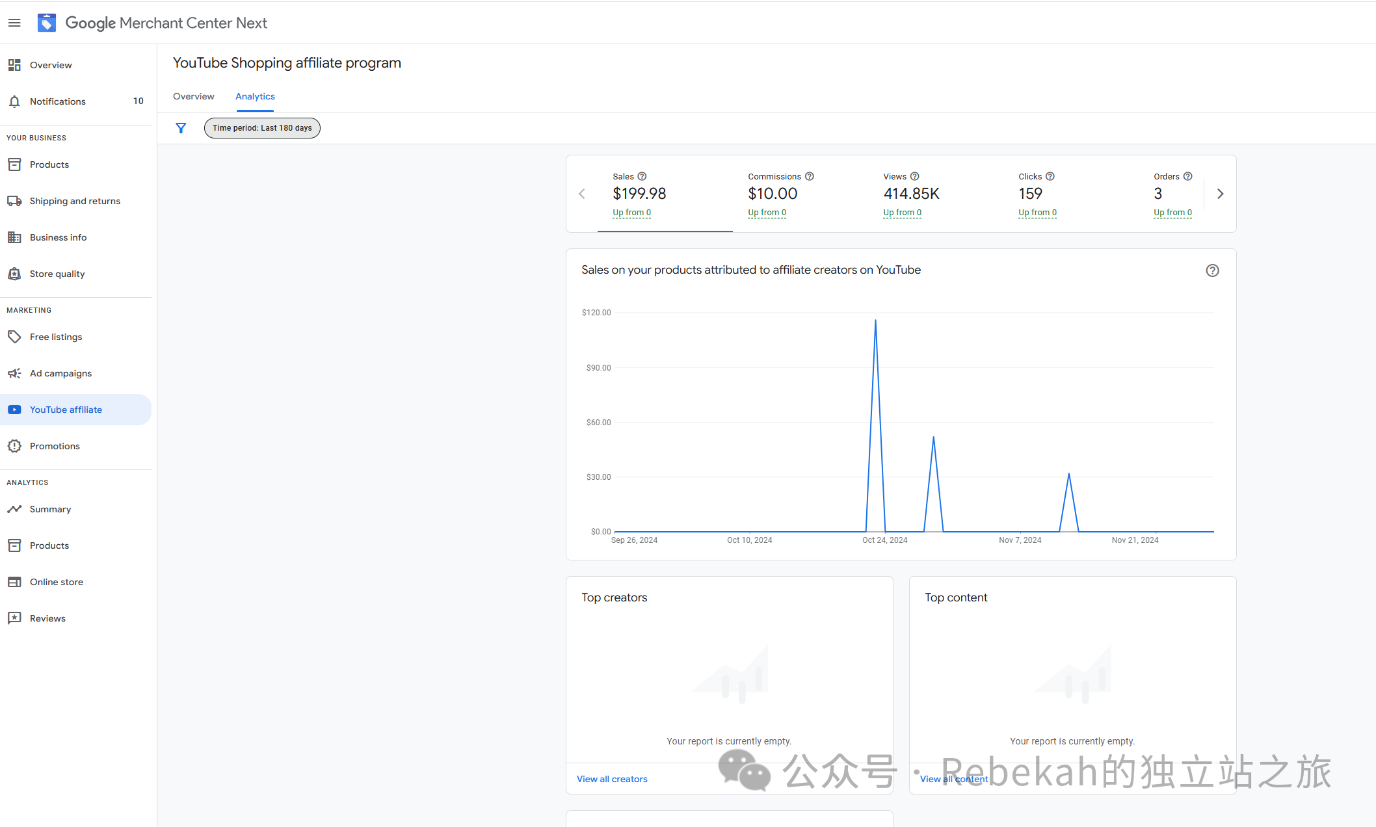Image resolution: width=1376 pixels, height=827 pixels.
Task: Open the Sales metric help icon
Action: click(x=642, y=176)
